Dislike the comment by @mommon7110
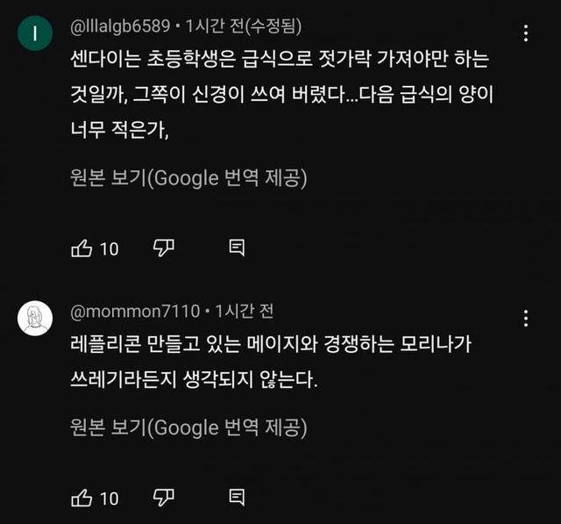This screenshot has width=561, height=524. tap(164, 498)
